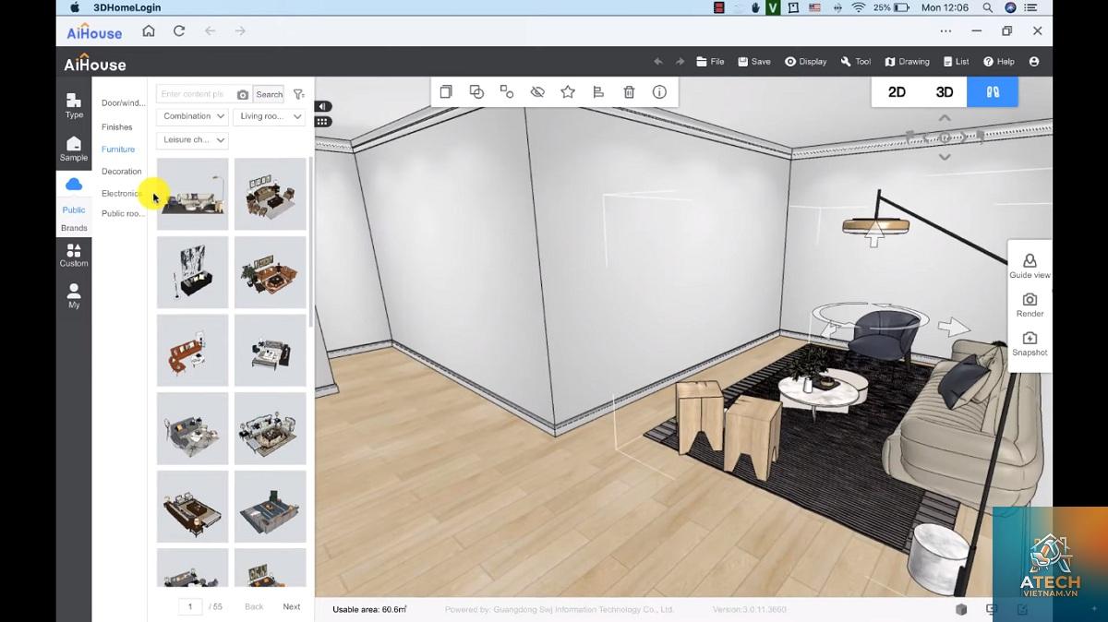This screenshot has width=1108, height=622.
Task: Show object info icon
Action: pyautogui.click(x=659, y=91)
